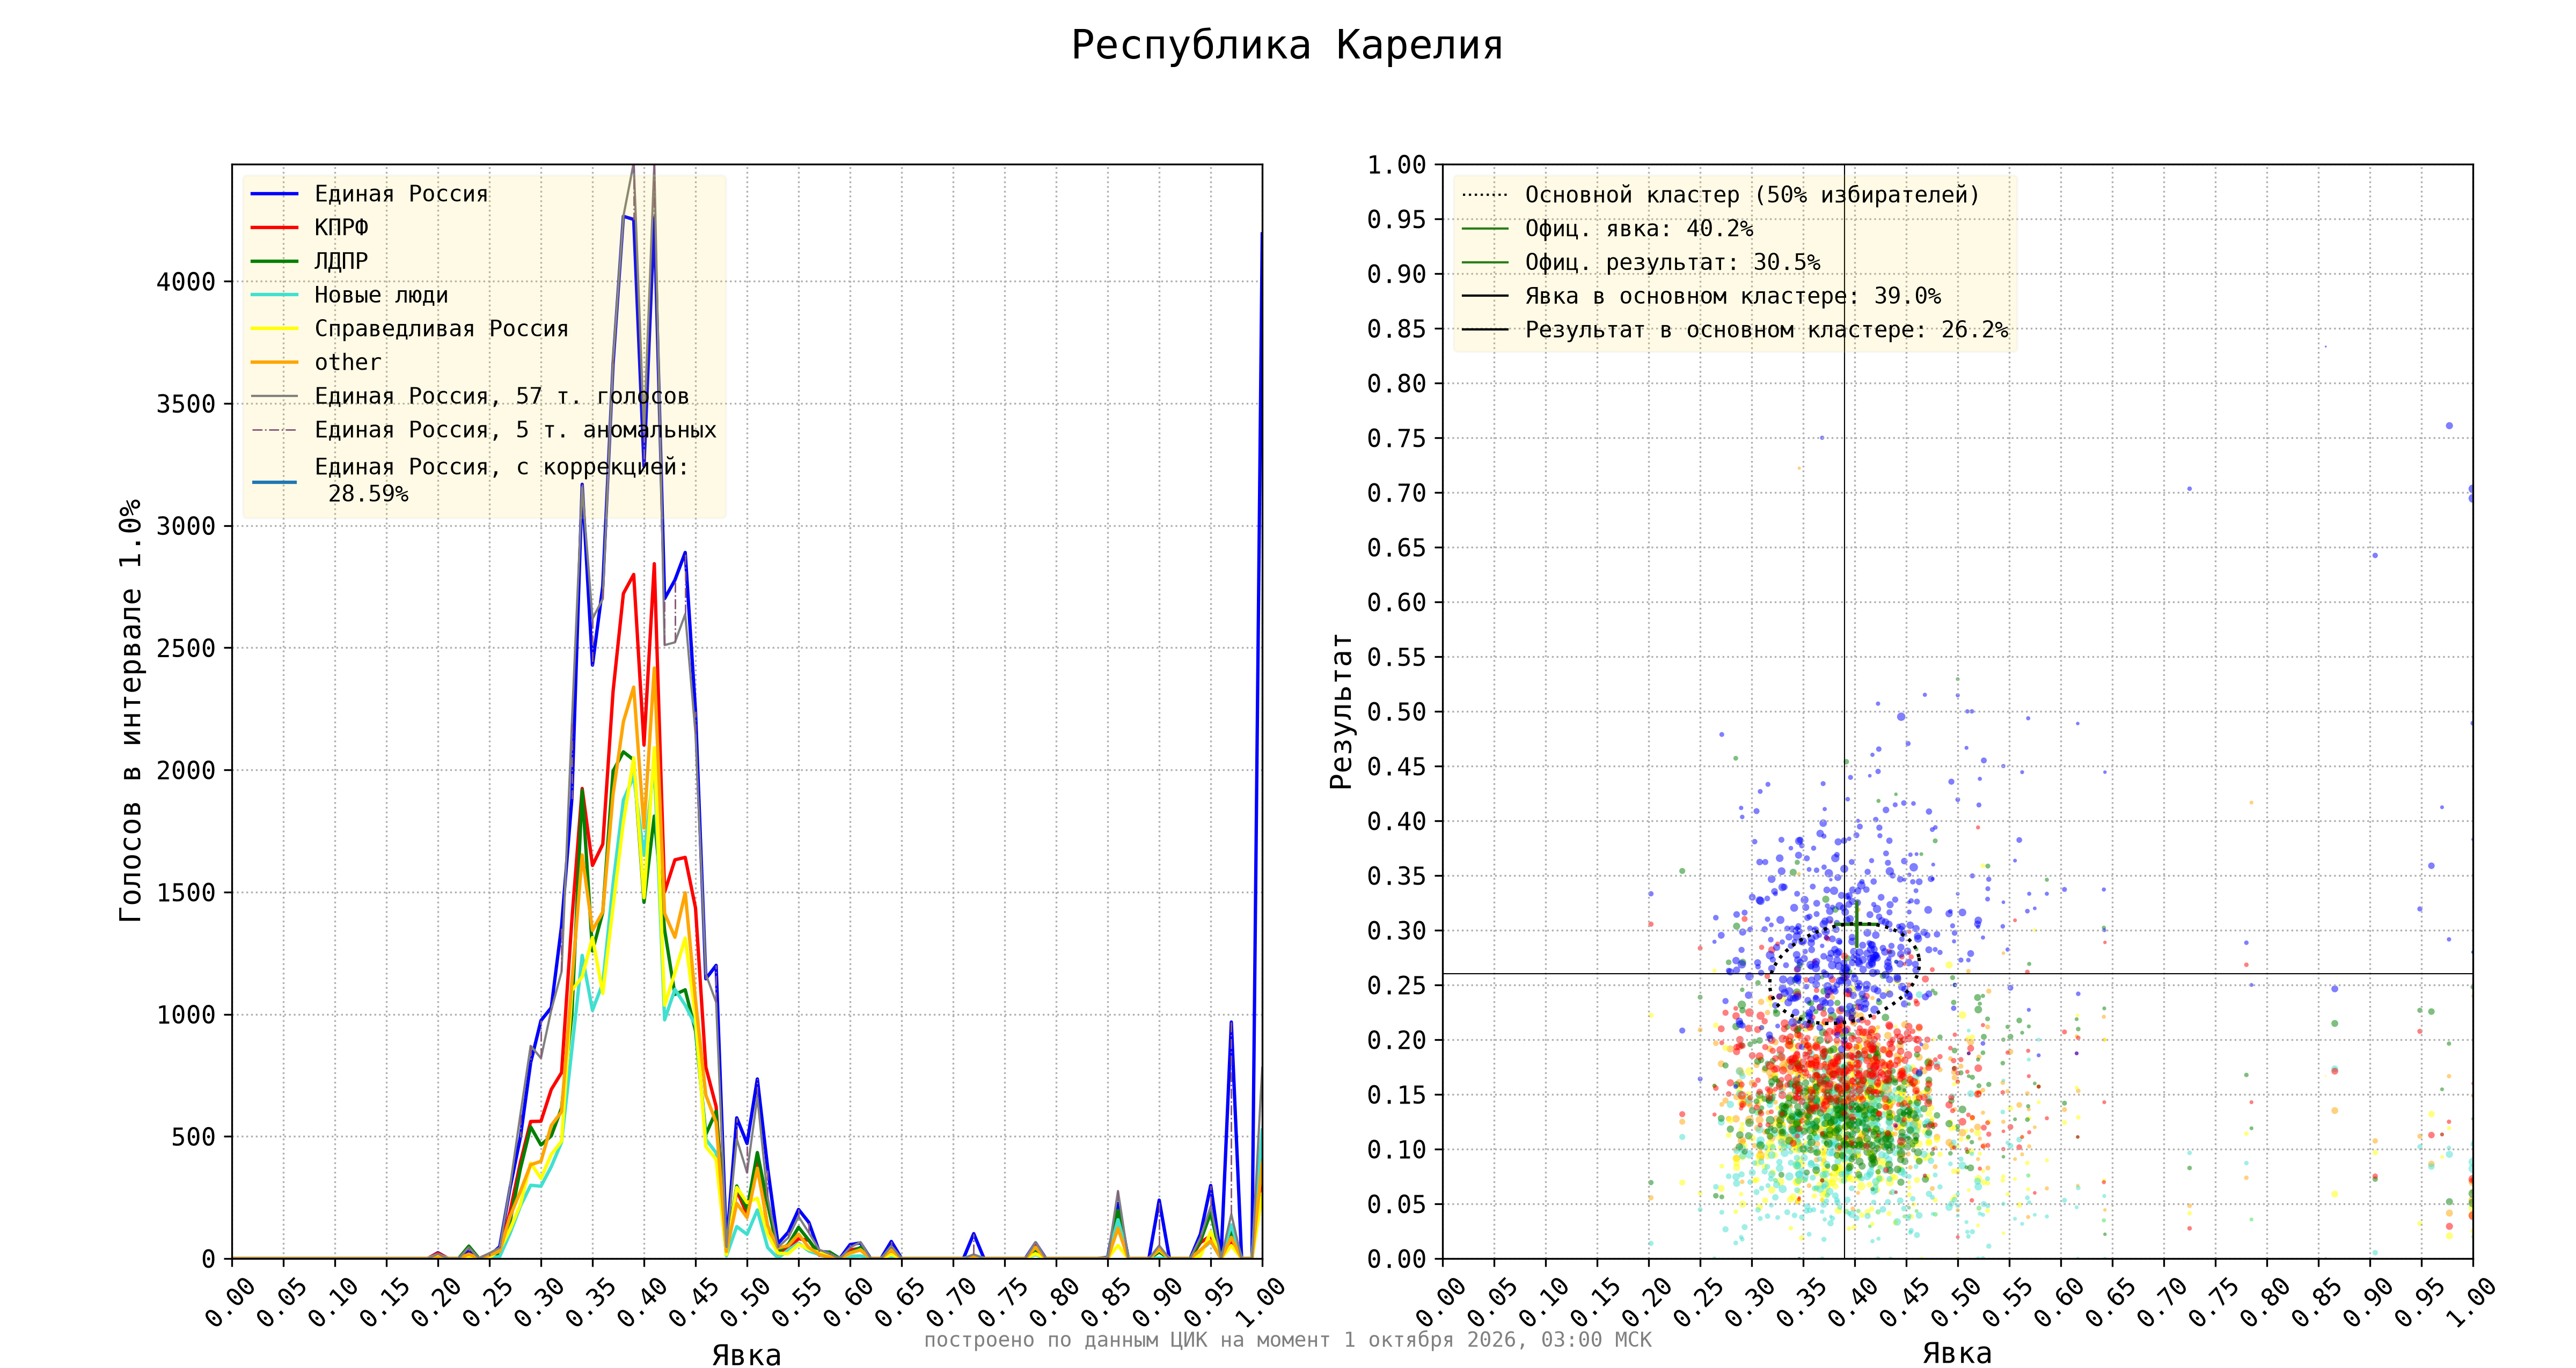Click the green official result cross marker
Screen dimensions: 2576x1368
coord(1856,924)
